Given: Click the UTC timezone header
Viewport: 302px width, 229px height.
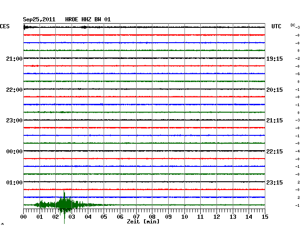Looking at the screenshot, I should [276, 26].
